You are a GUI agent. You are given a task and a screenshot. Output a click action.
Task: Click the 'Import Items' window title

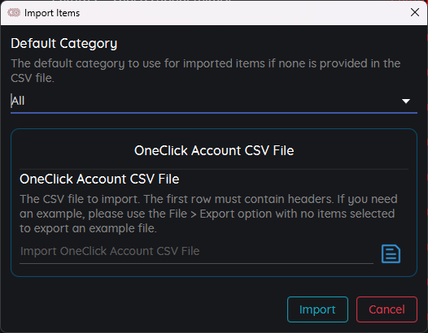tap(52, 13)
